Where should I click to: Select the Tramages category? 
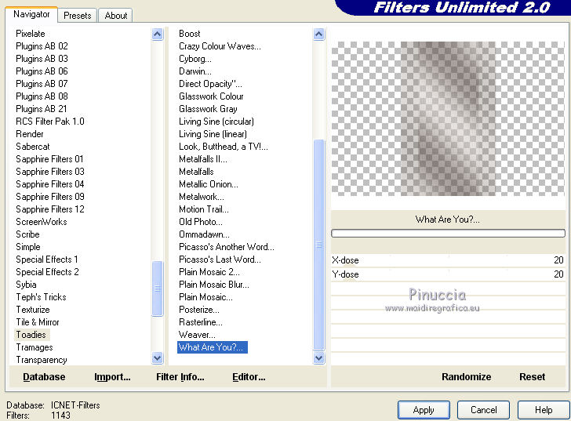click(35, 347)
